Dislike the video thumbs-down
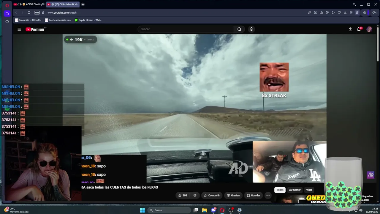This screenshot has width=380, height=214. click(195, 195)
